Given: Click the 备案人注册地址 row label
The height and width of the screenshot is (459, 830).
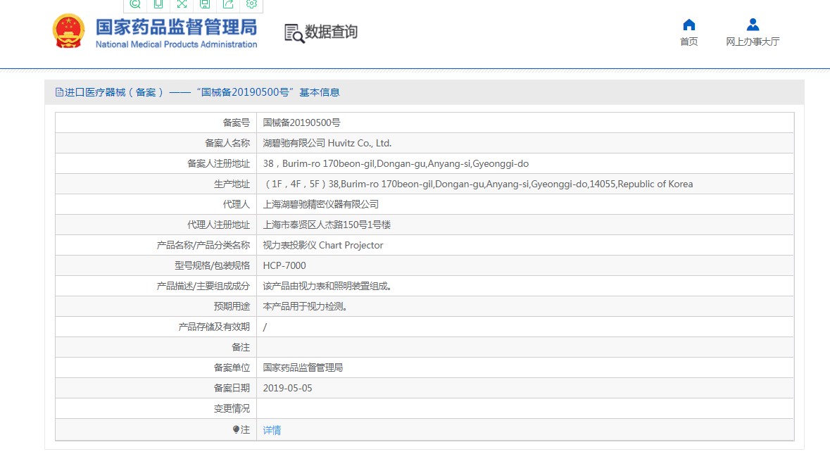Looking at the screenshot, I should 218,163.
